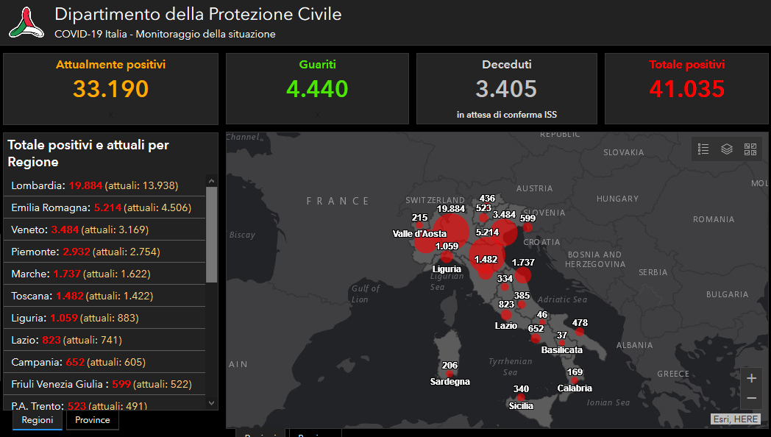Screen dimensions: 771x437
Task: Open the basemap gallery
Action: point(750,149)
